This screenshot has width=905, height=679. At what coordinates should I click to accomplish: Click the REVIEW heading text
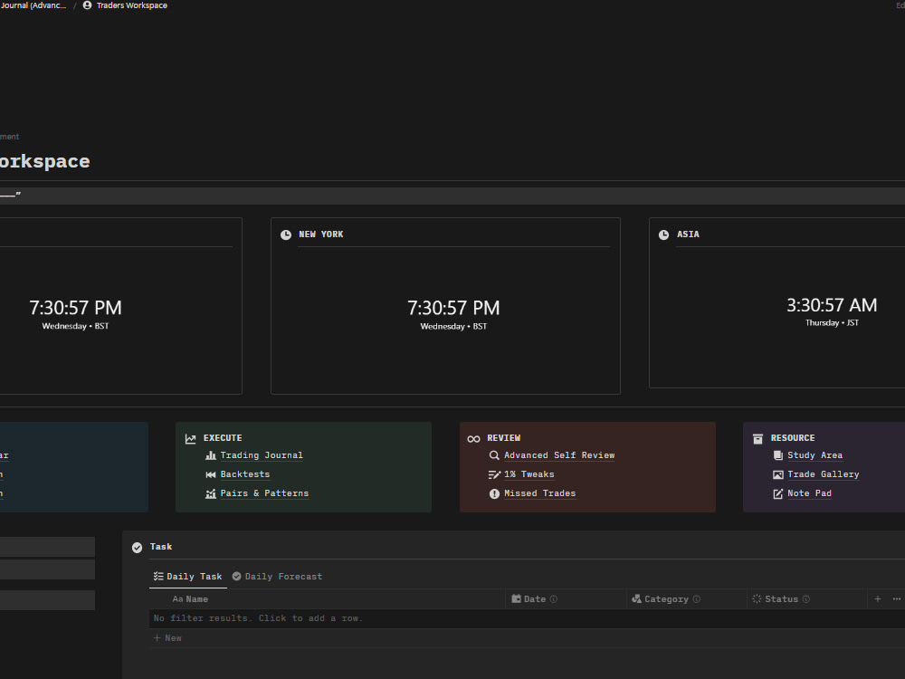pyautogui.click(x=504, y=438)
